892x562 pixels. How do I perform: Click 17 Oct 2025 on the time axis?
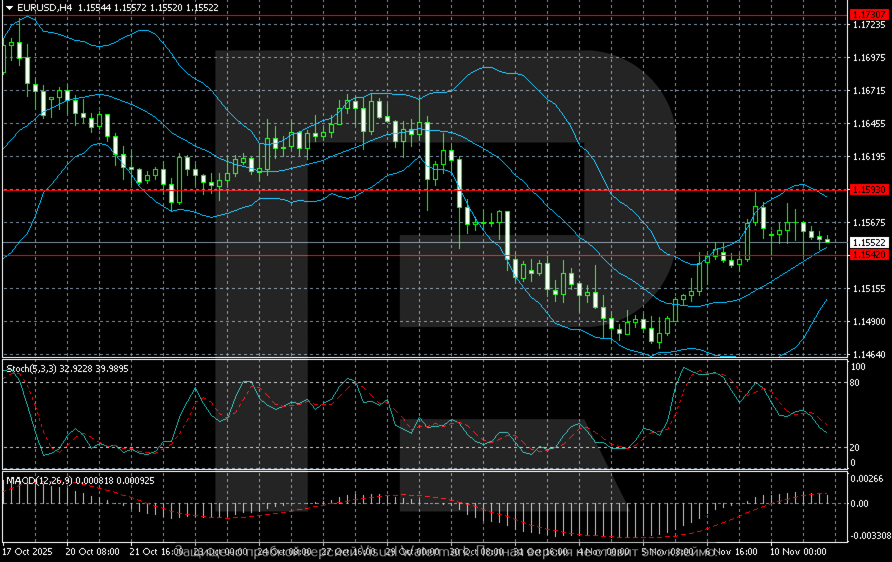point(27,551)
